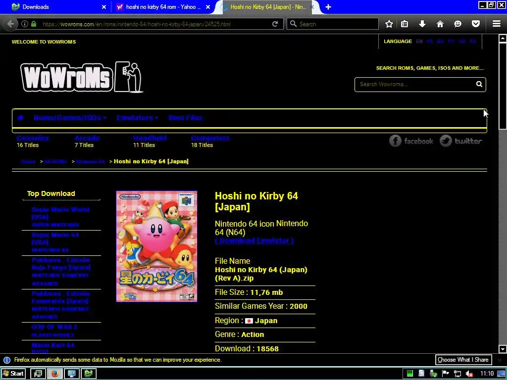Click the smiley chat toolbar icon
Viewport: 507px width, 380px height.
pos(457,24)
